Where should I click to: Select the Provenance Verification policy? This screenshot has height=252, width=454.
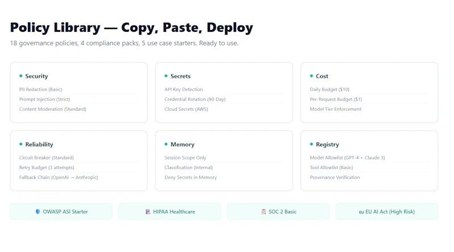tap(335, 178)
